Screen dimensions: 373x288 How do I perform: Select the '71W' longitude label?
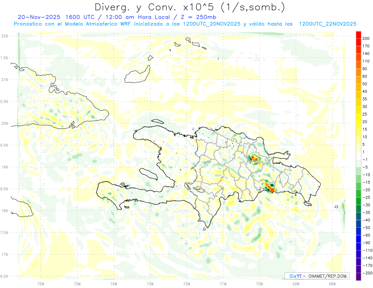tap(223, 284)
